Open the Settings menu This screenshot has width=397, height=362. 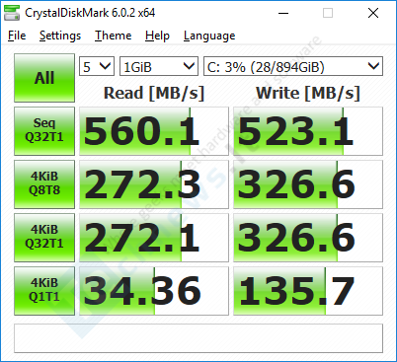[x=60, y=36]
